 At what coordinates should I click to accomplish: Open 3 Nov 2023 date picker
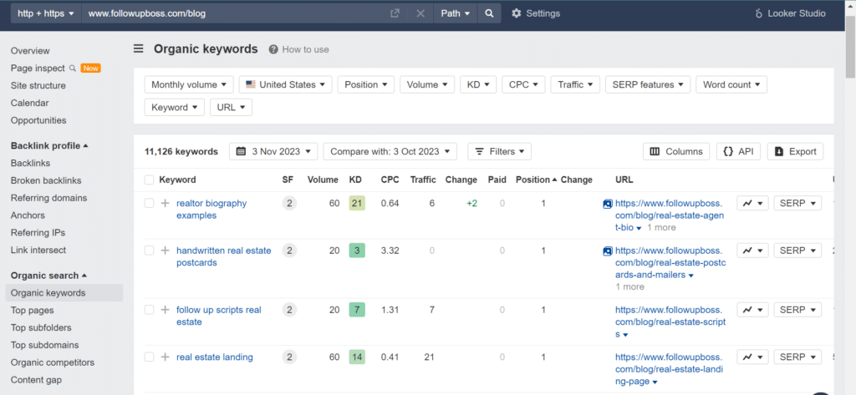tap(273, 152)
